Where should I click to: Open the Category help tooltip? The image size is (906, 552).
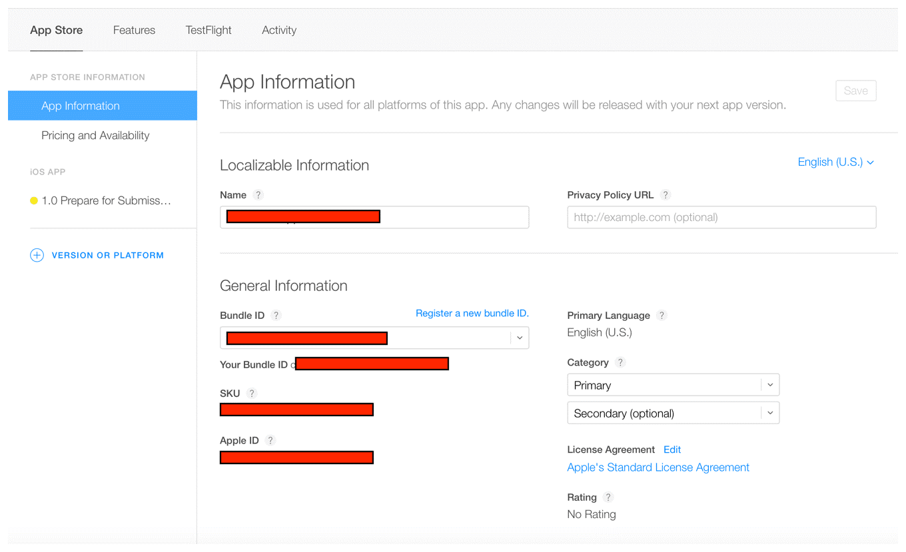pyautogui.click(x=620, y=362)
